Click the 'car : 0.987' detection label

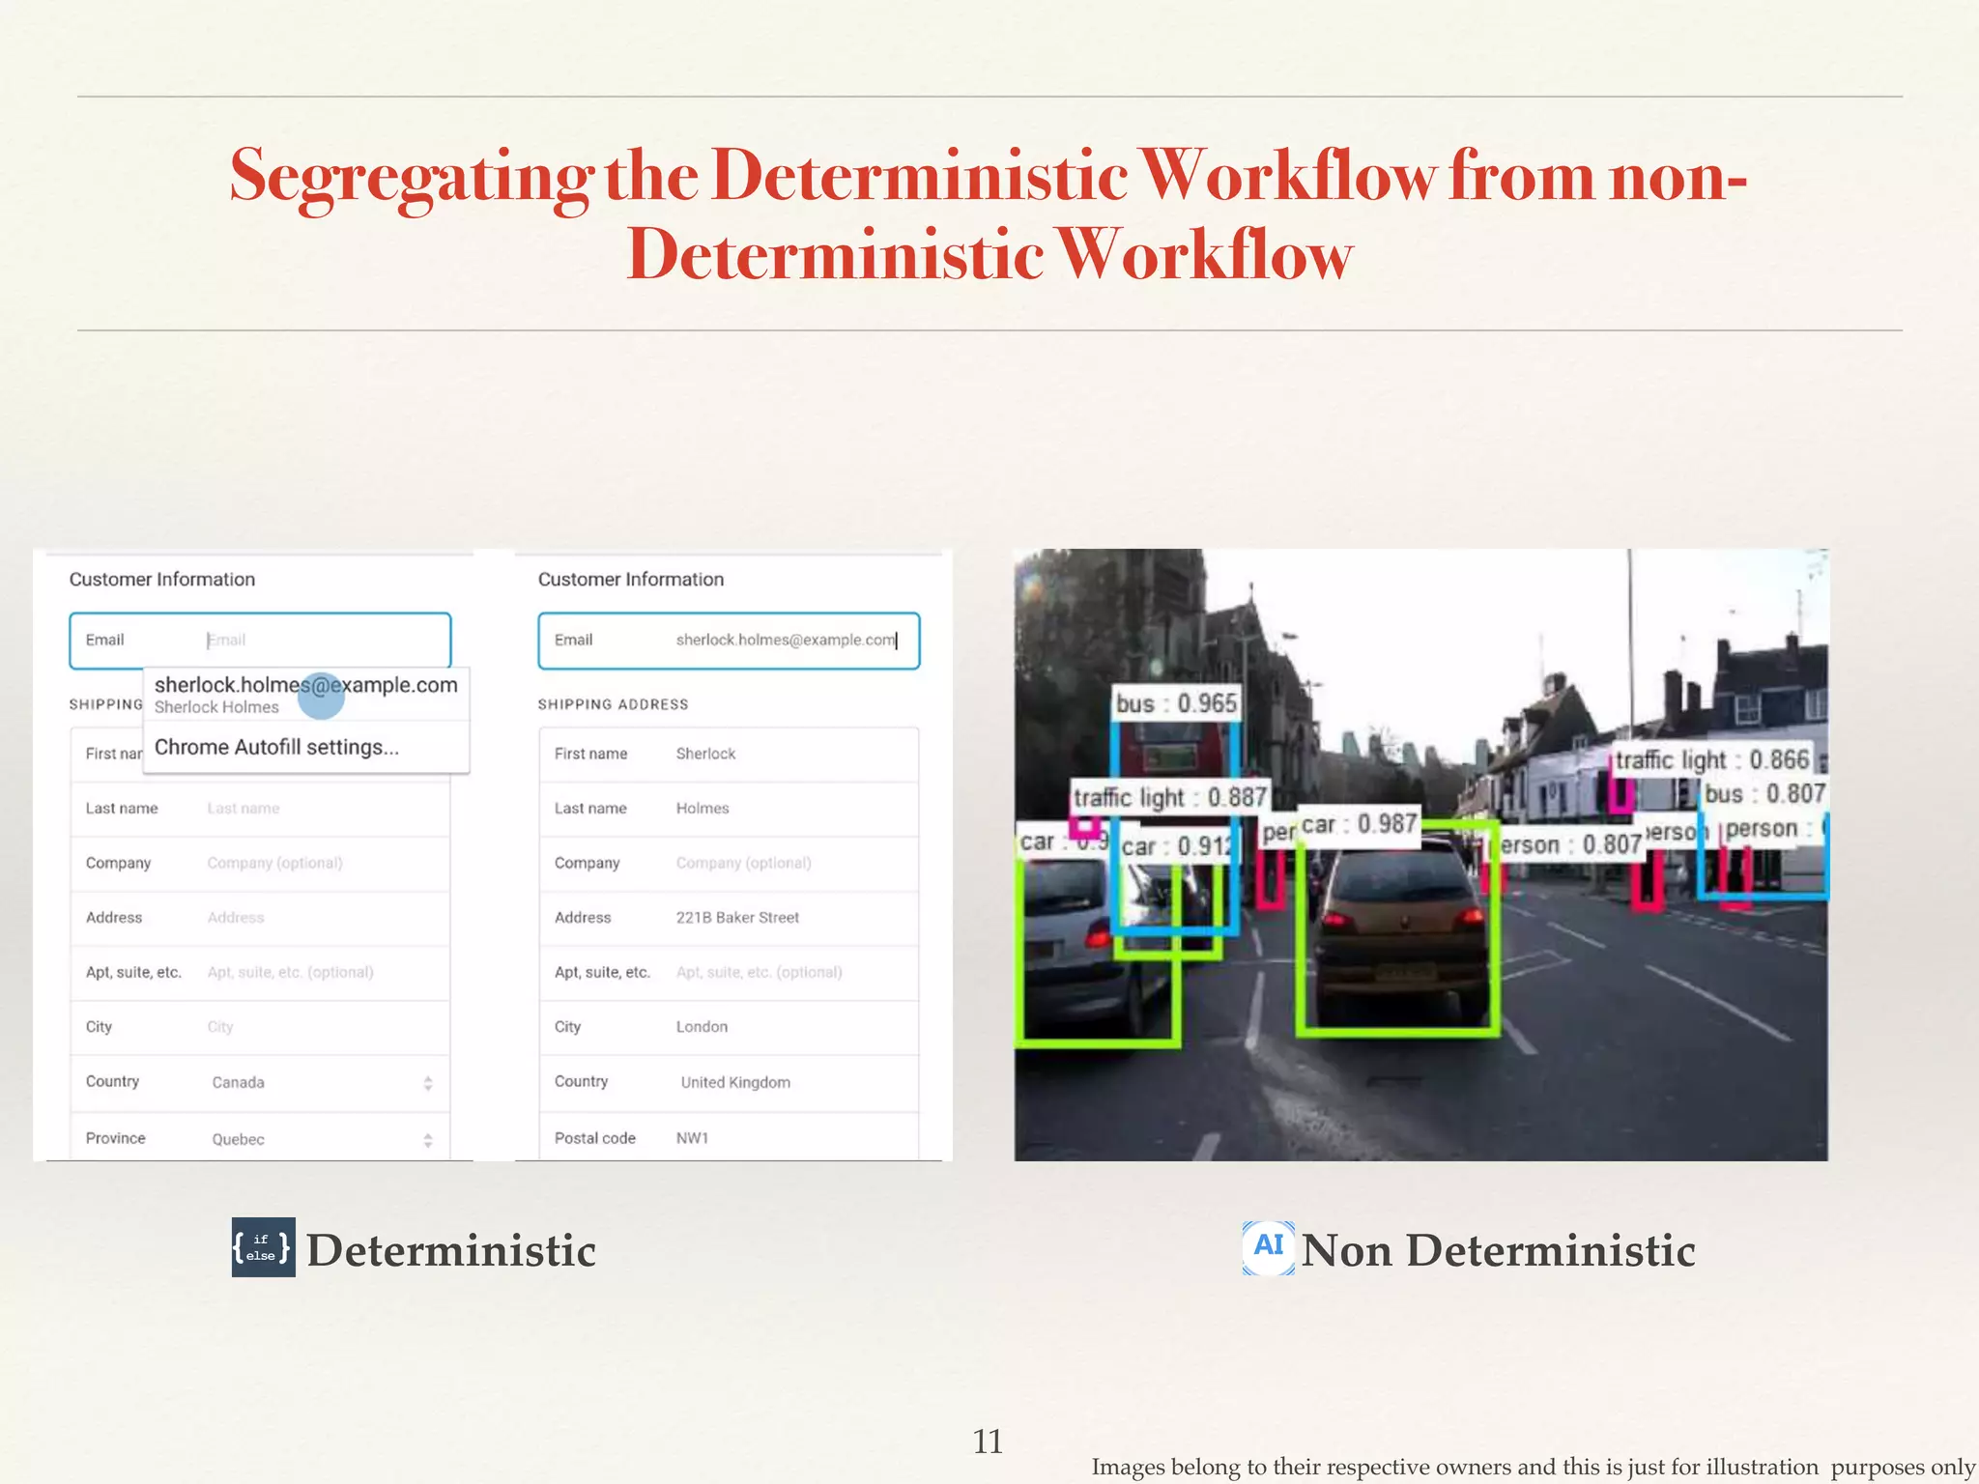(1359, 824)
